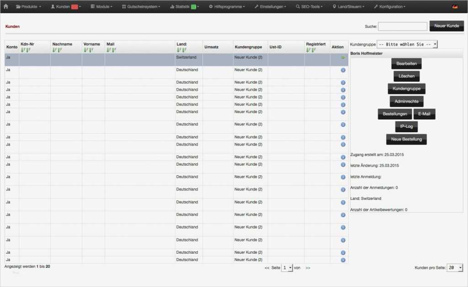This screenshot has width=468, height=287.
Task: Expand the Konfiguration dropdown menu
Action: pos(389,6)
